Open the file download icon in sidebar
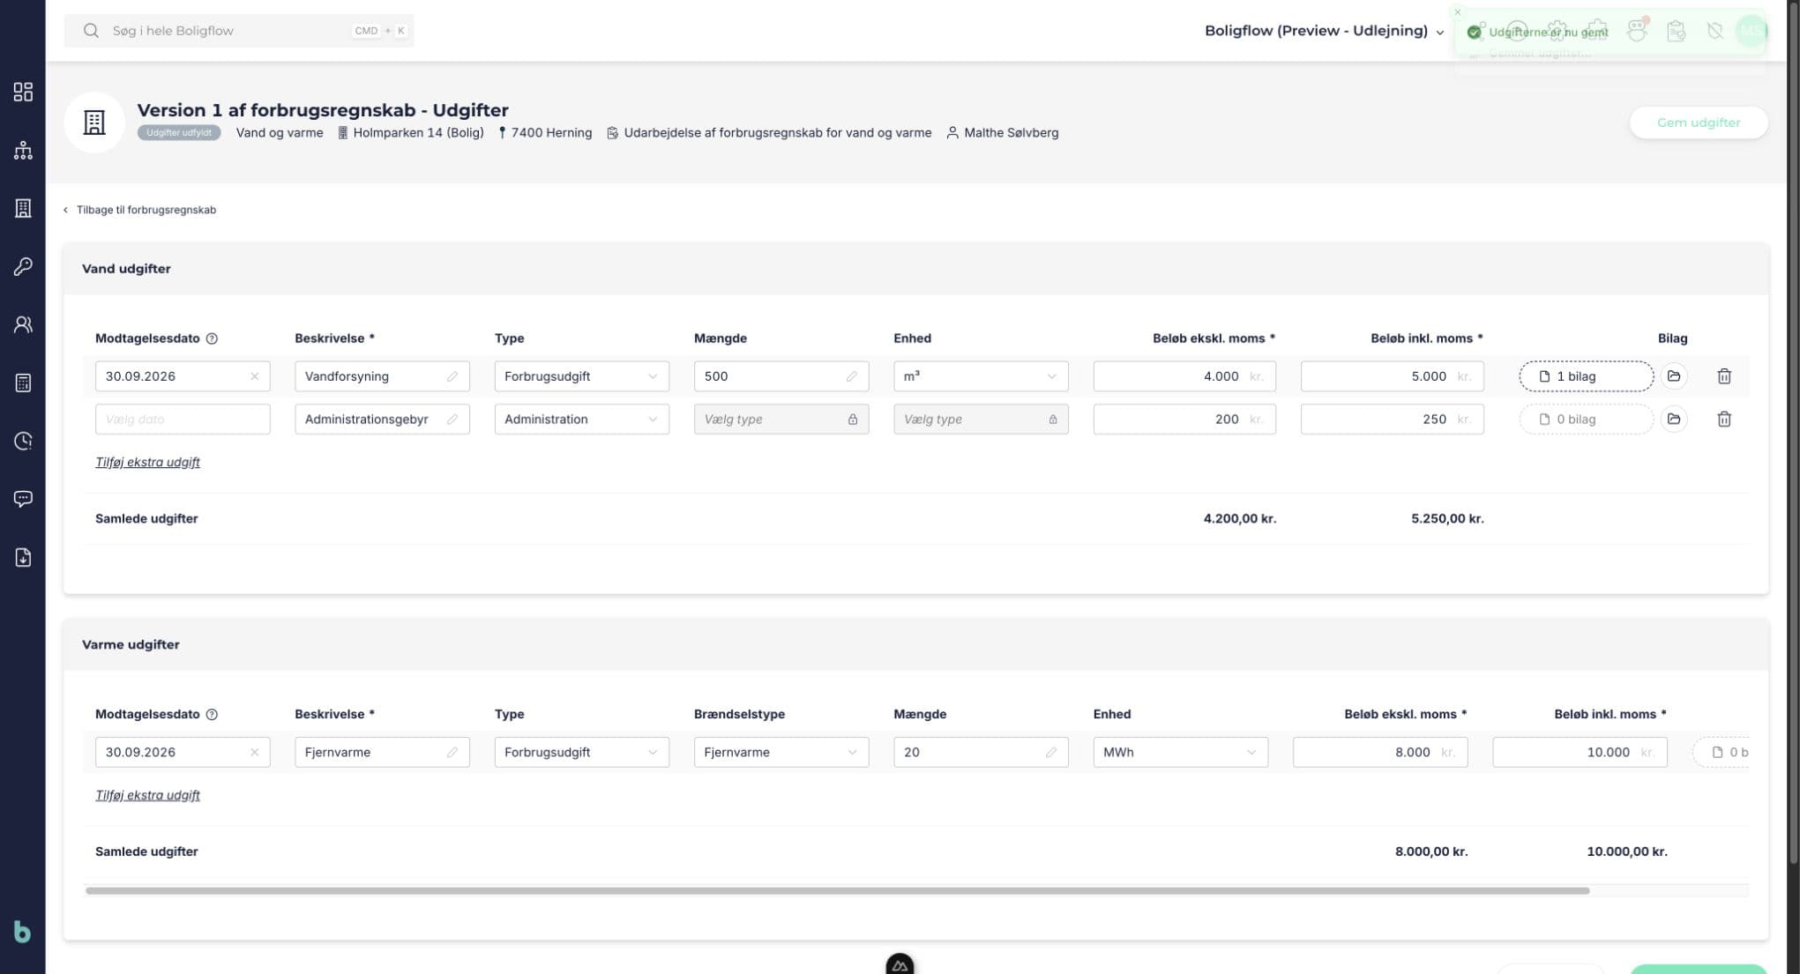The height and width of the screenshot is (974, 1800). pyautogui.click(x=23, y=557)
